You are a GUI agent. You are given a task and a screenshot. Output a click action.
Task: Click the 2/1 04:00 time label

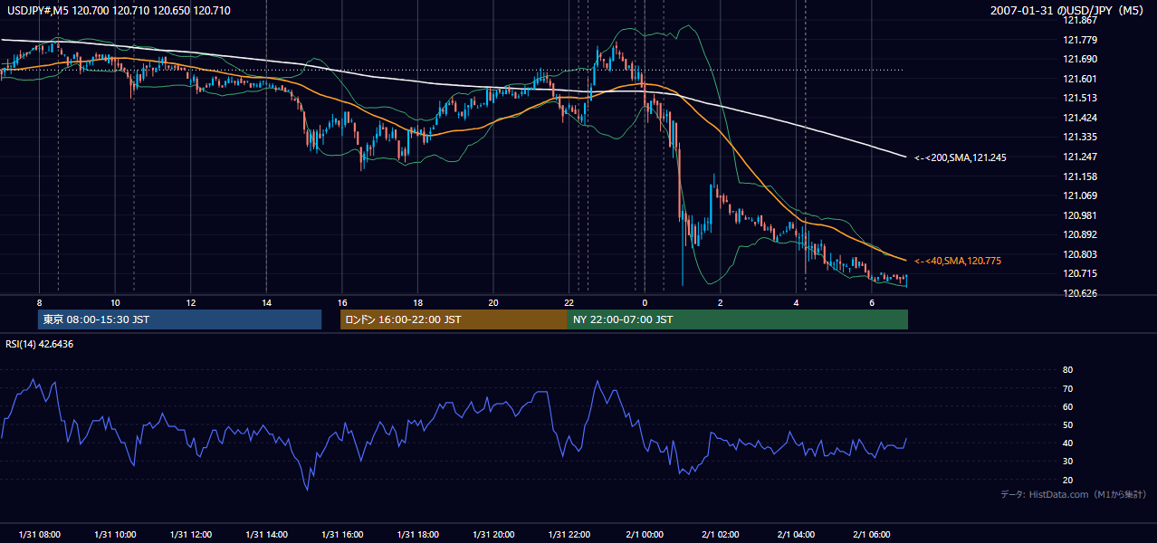796,535
